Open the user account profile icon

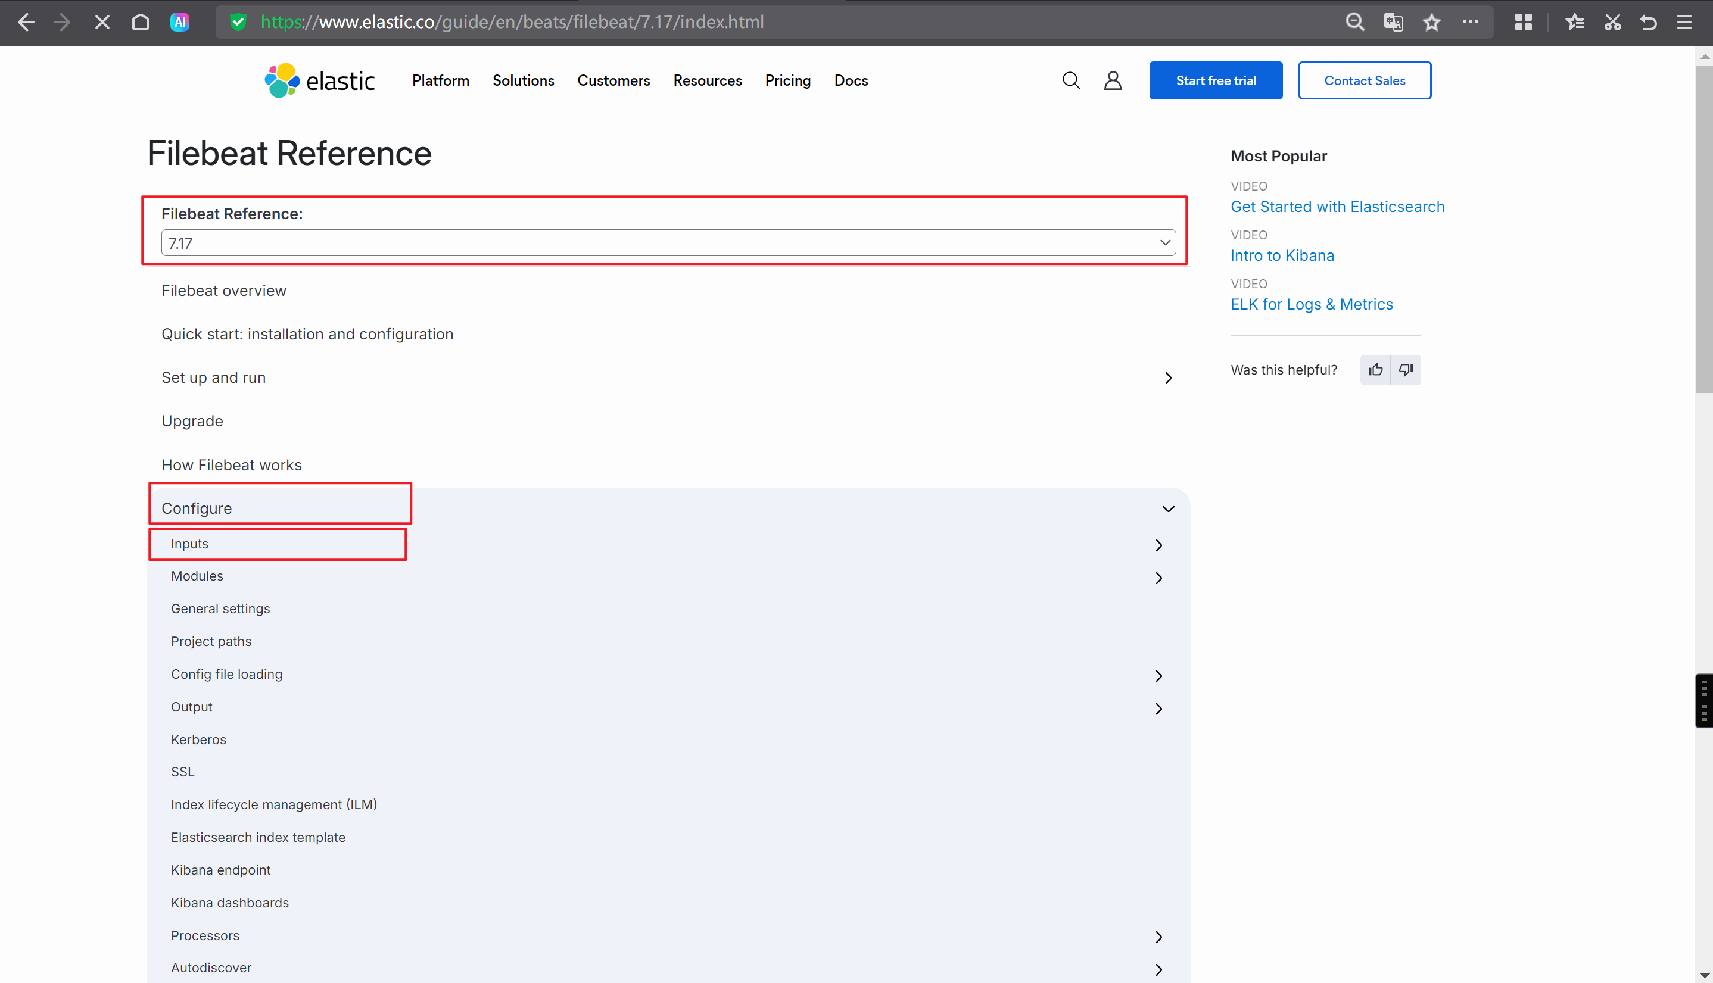coord(1113,80)
